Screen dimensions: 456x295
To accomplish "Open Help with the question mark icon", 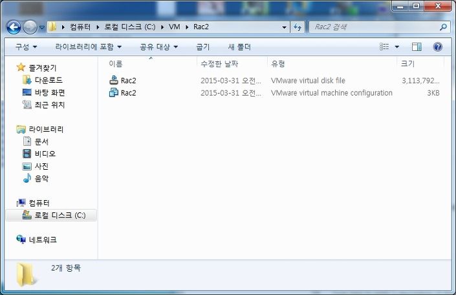I will point(438,46).
